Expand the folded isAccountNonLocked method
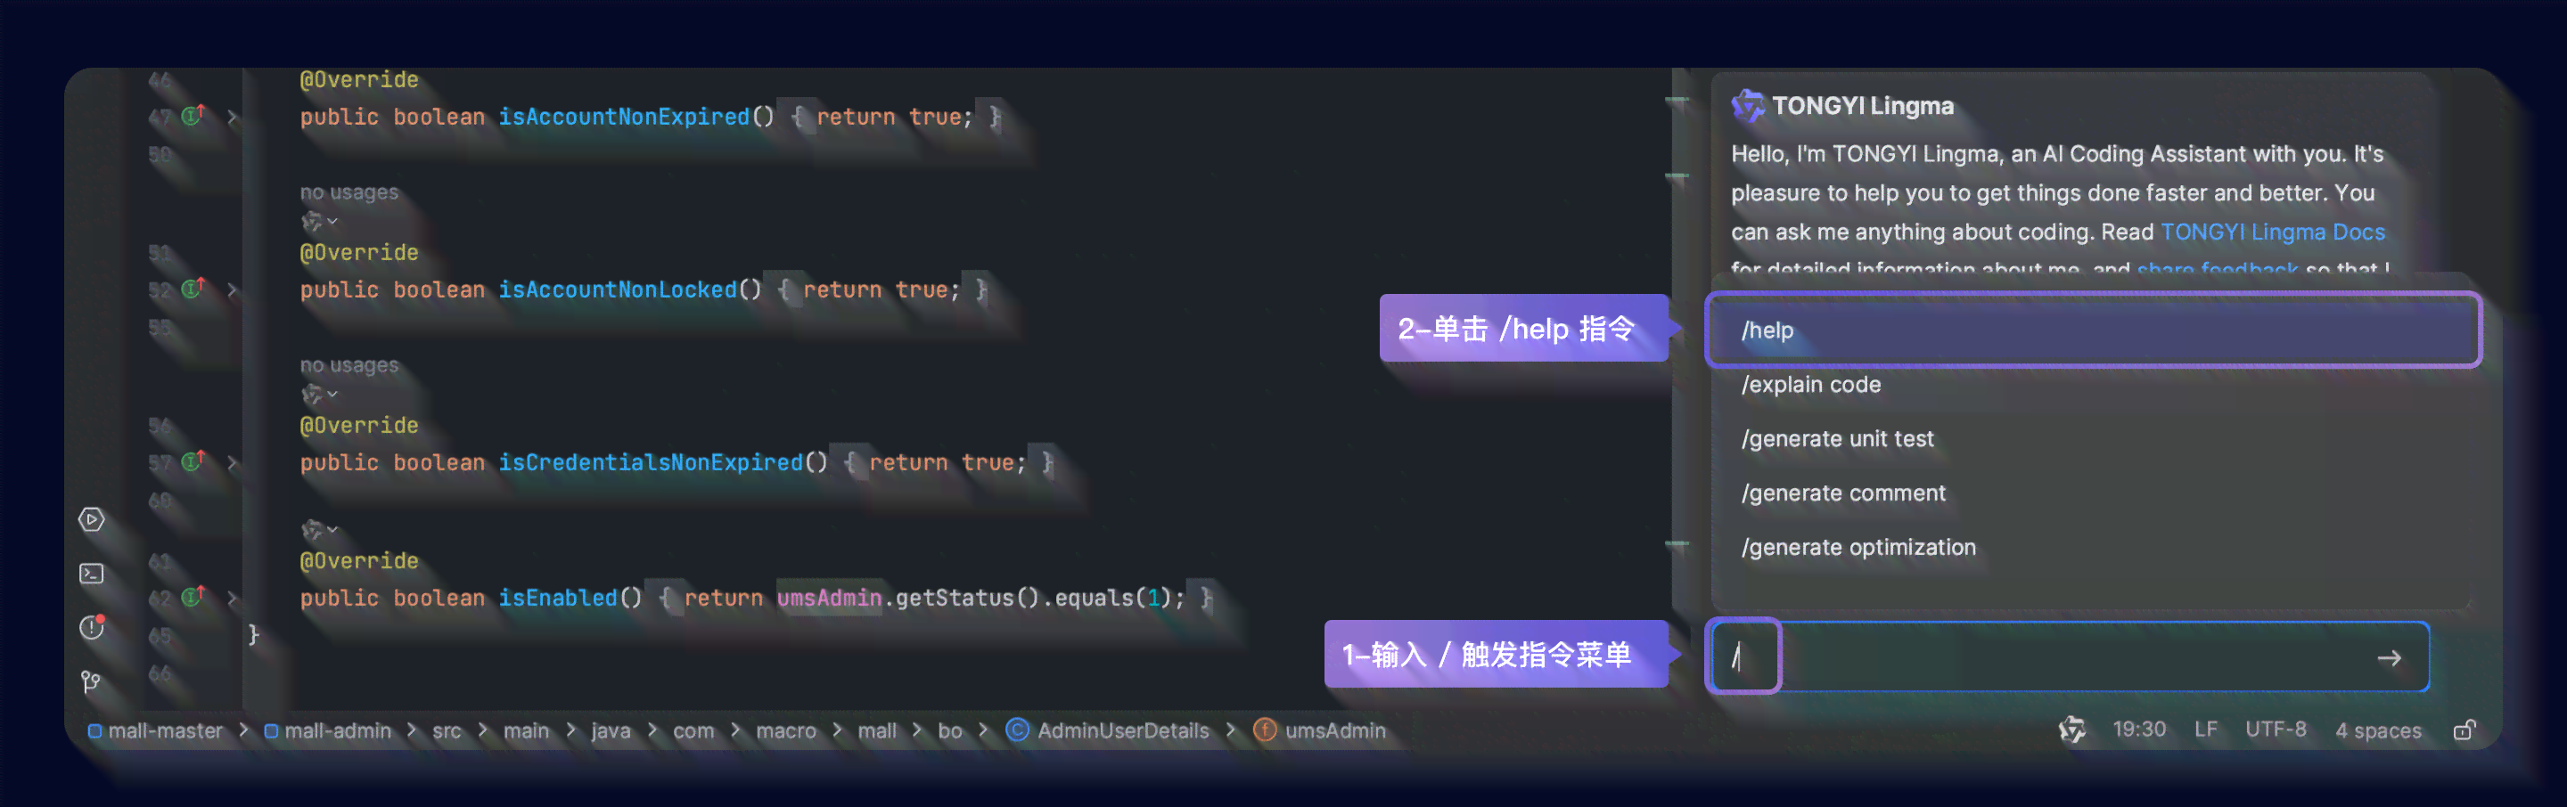The width and height of the screenshot is (2567, 807). tap(232, 289)
